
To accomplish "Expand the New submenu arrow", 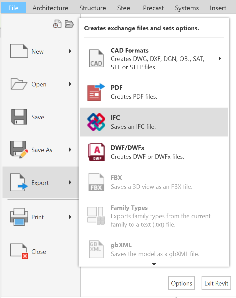I will tap(70, 51).
